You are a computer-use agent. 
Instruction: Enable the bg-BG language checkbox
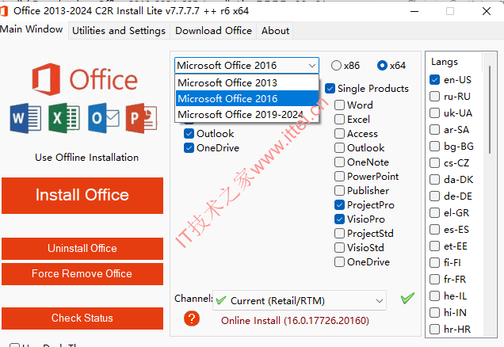[434, 147]
